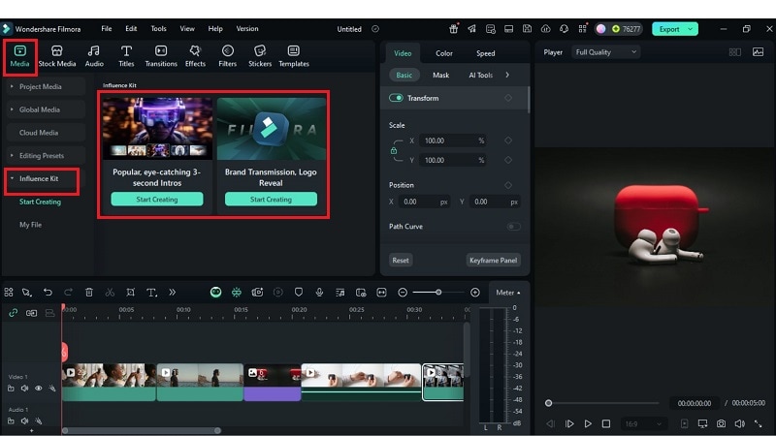The image size is (776, 436).
Task: Click the gift icon in title bar
Action: pyautogui.click(x=453, y=29)
